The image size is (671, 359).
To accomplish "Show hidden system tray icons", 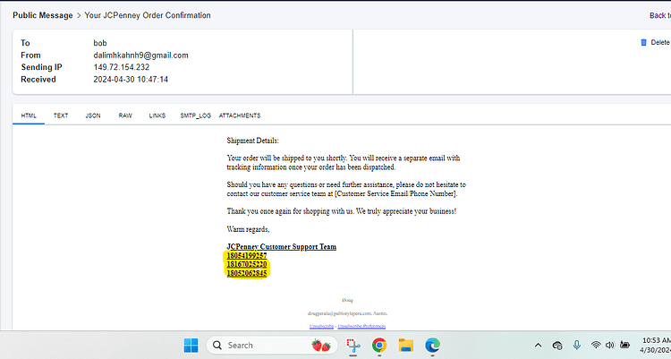I will click(538, 346).
